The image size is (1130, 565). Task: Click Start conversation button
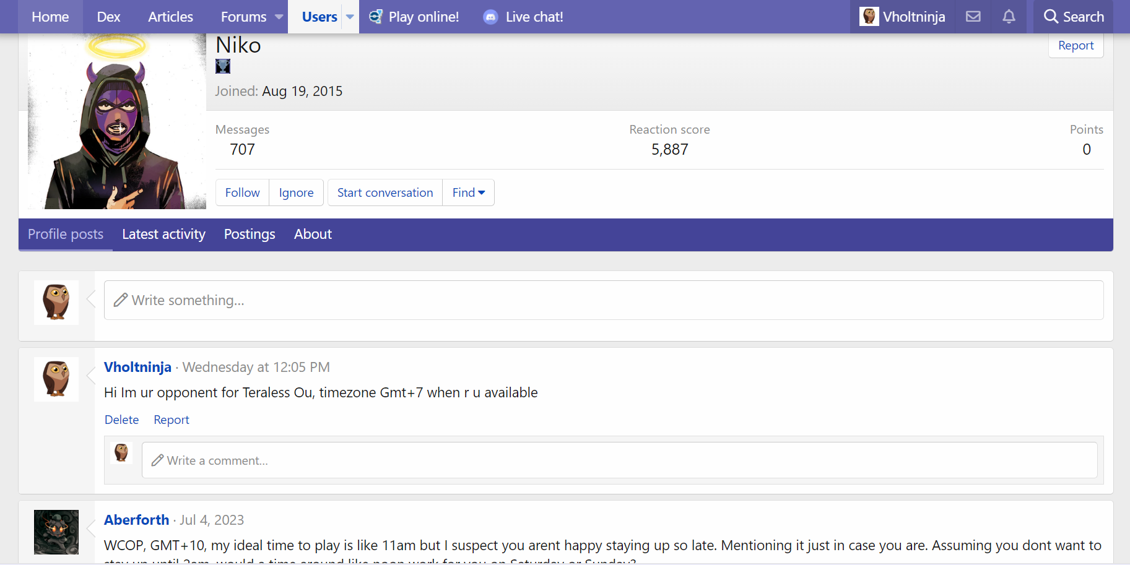coord(385,192)
